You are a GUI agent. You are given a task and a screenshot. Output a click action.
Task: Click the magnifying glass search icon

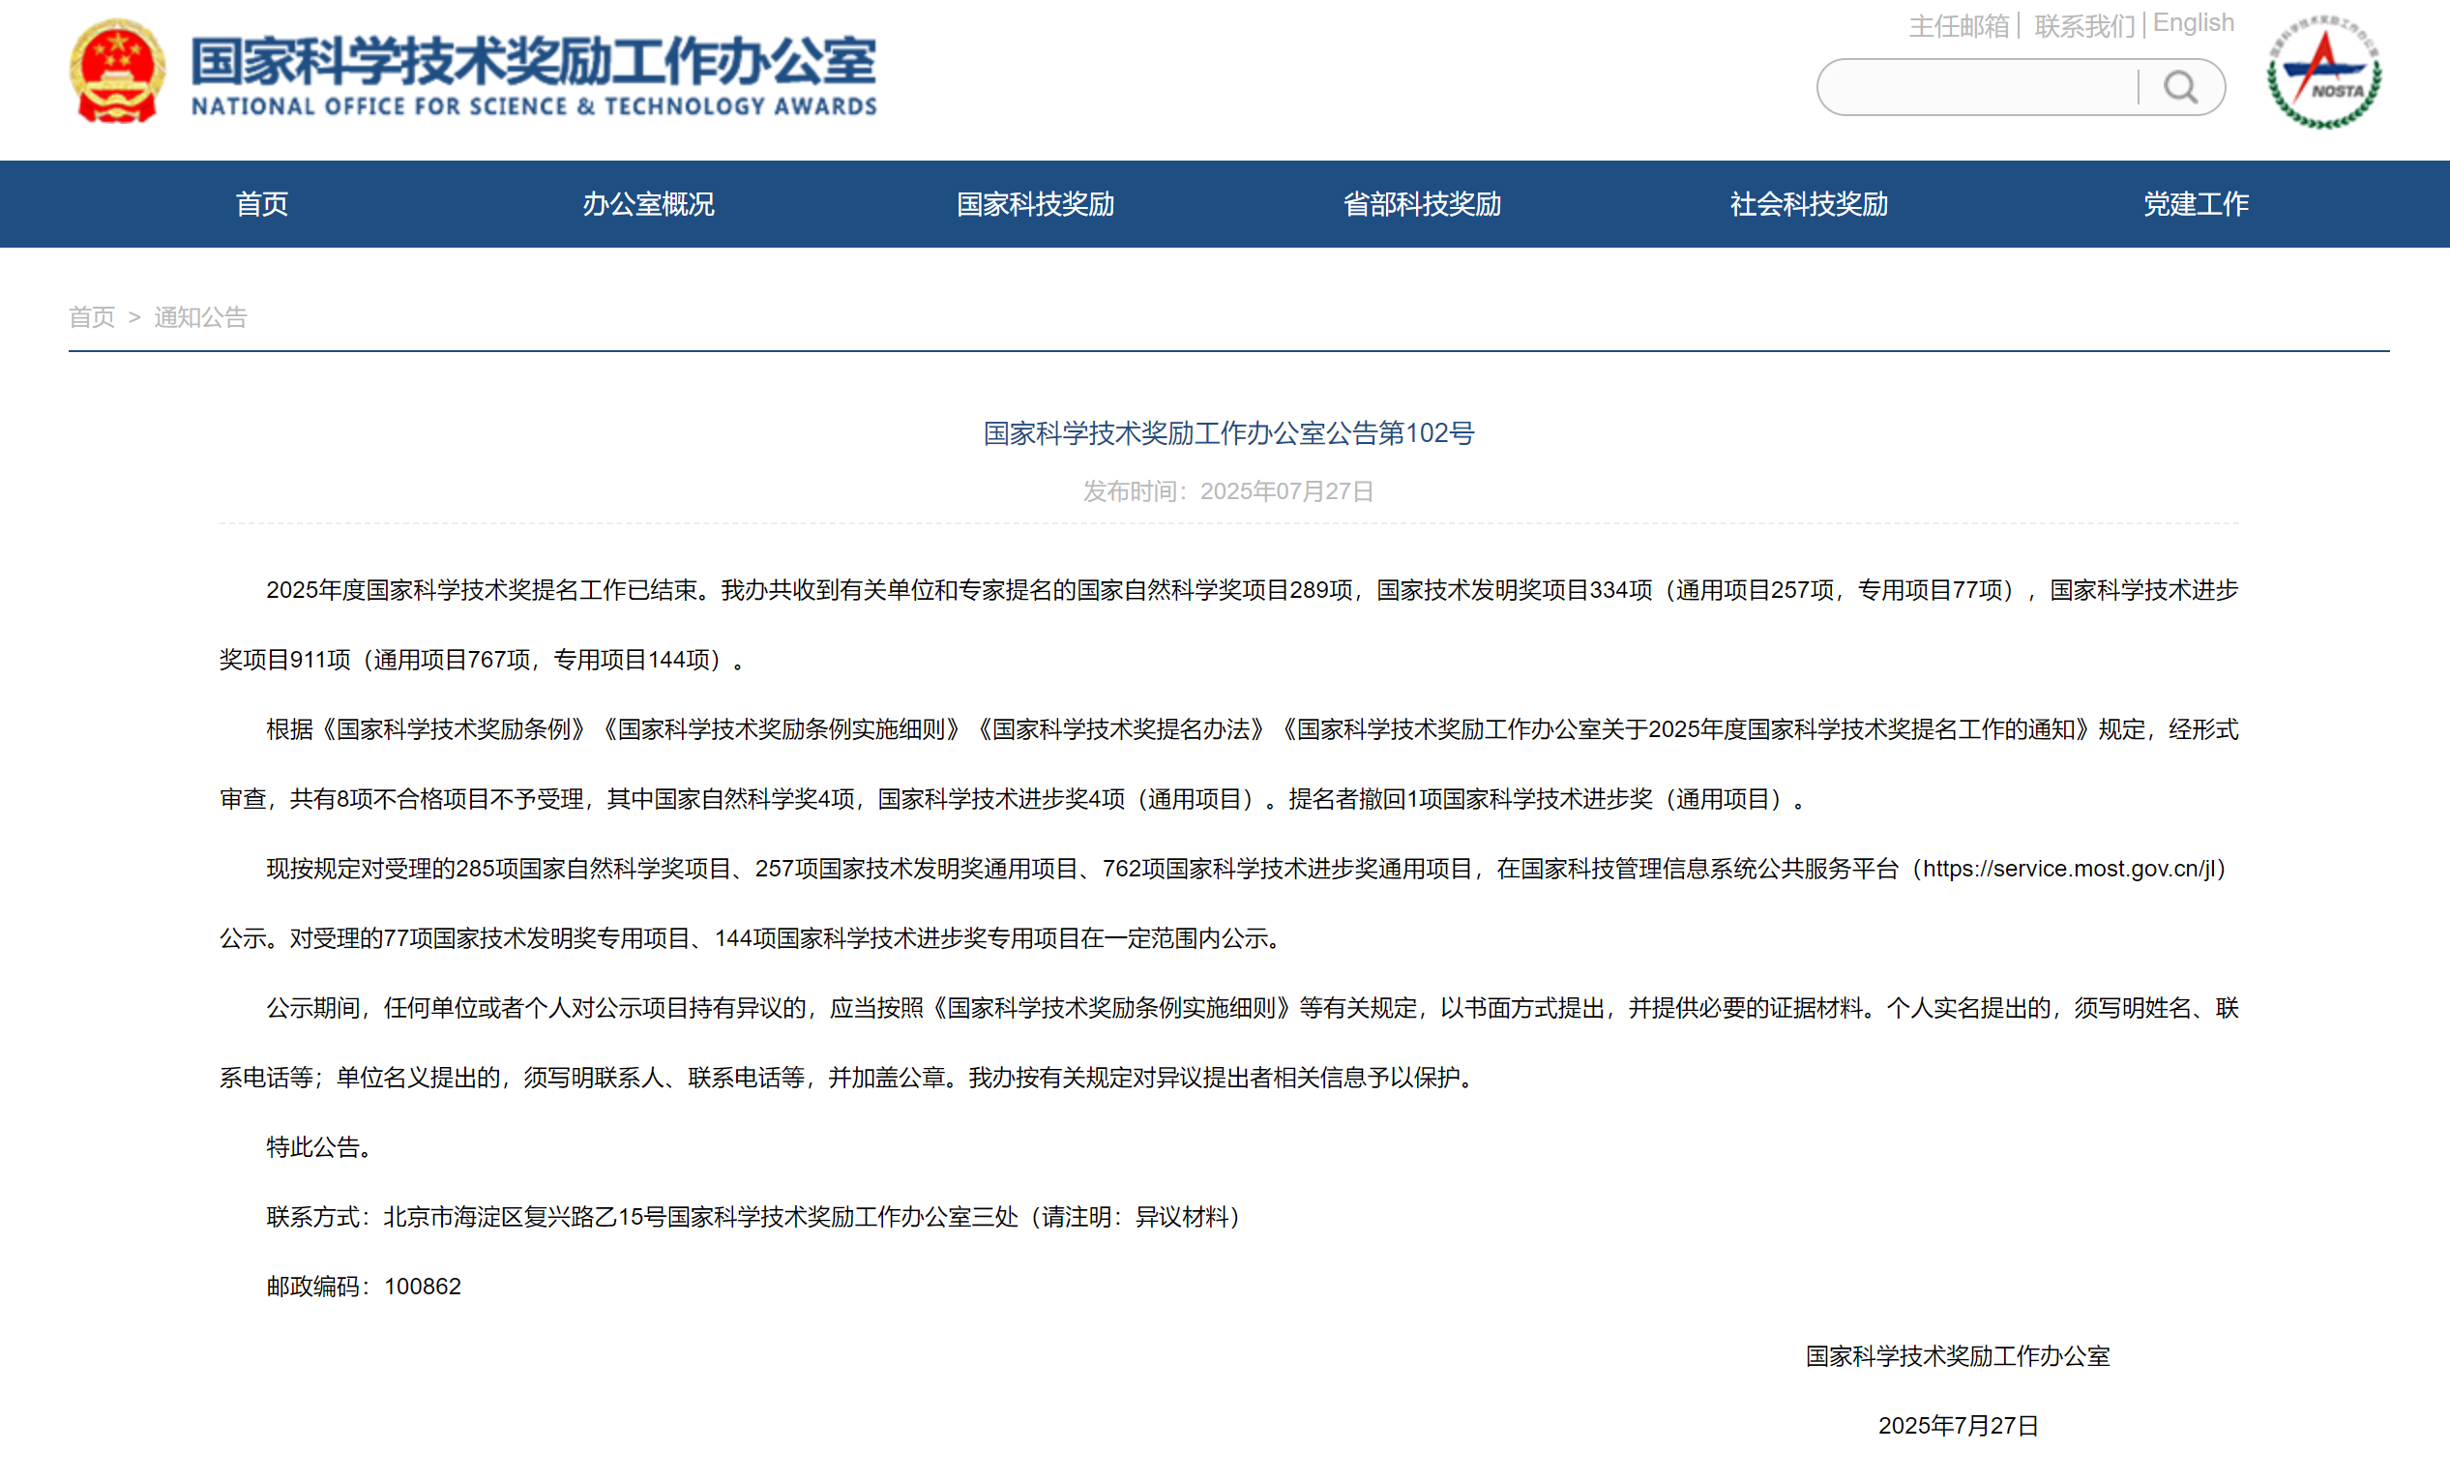(2179, 87)
